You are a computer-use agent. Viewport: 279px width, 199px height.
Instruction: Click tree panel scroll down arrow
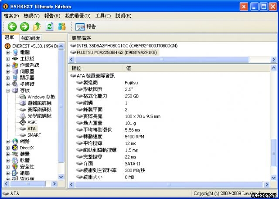pos(61,177)
